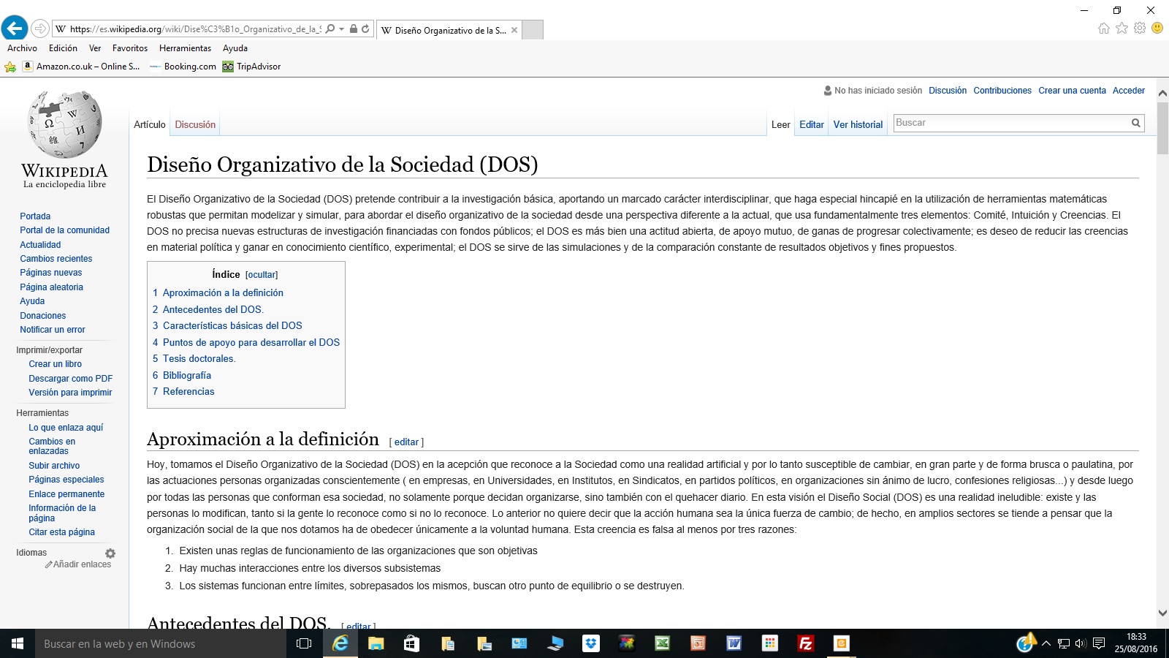The height and width of the screenshot is (658, 1169).
Task: Click the language settings gear next to Idiomas
Action: tap(110, 553)
